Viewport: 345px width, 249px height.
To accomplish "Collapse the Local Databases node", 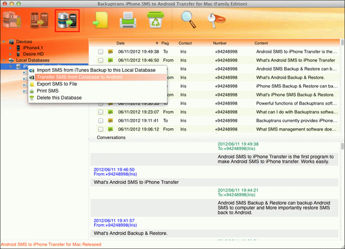I will tap(4, 60).
